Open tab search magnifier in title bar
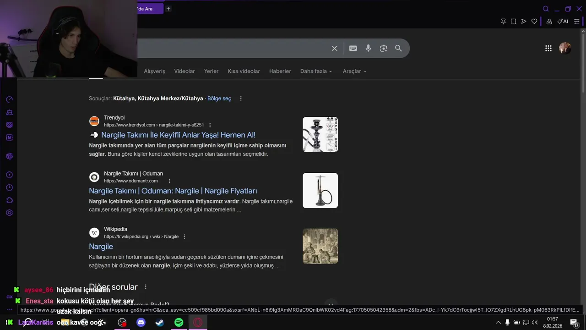Screen dimensions: 586x330 coord(546,9)
